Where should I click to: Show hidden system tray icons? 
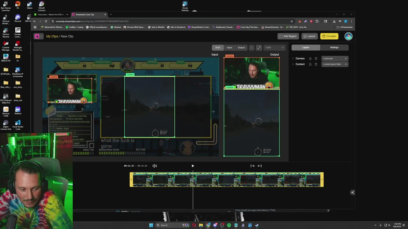pos(375,225)
